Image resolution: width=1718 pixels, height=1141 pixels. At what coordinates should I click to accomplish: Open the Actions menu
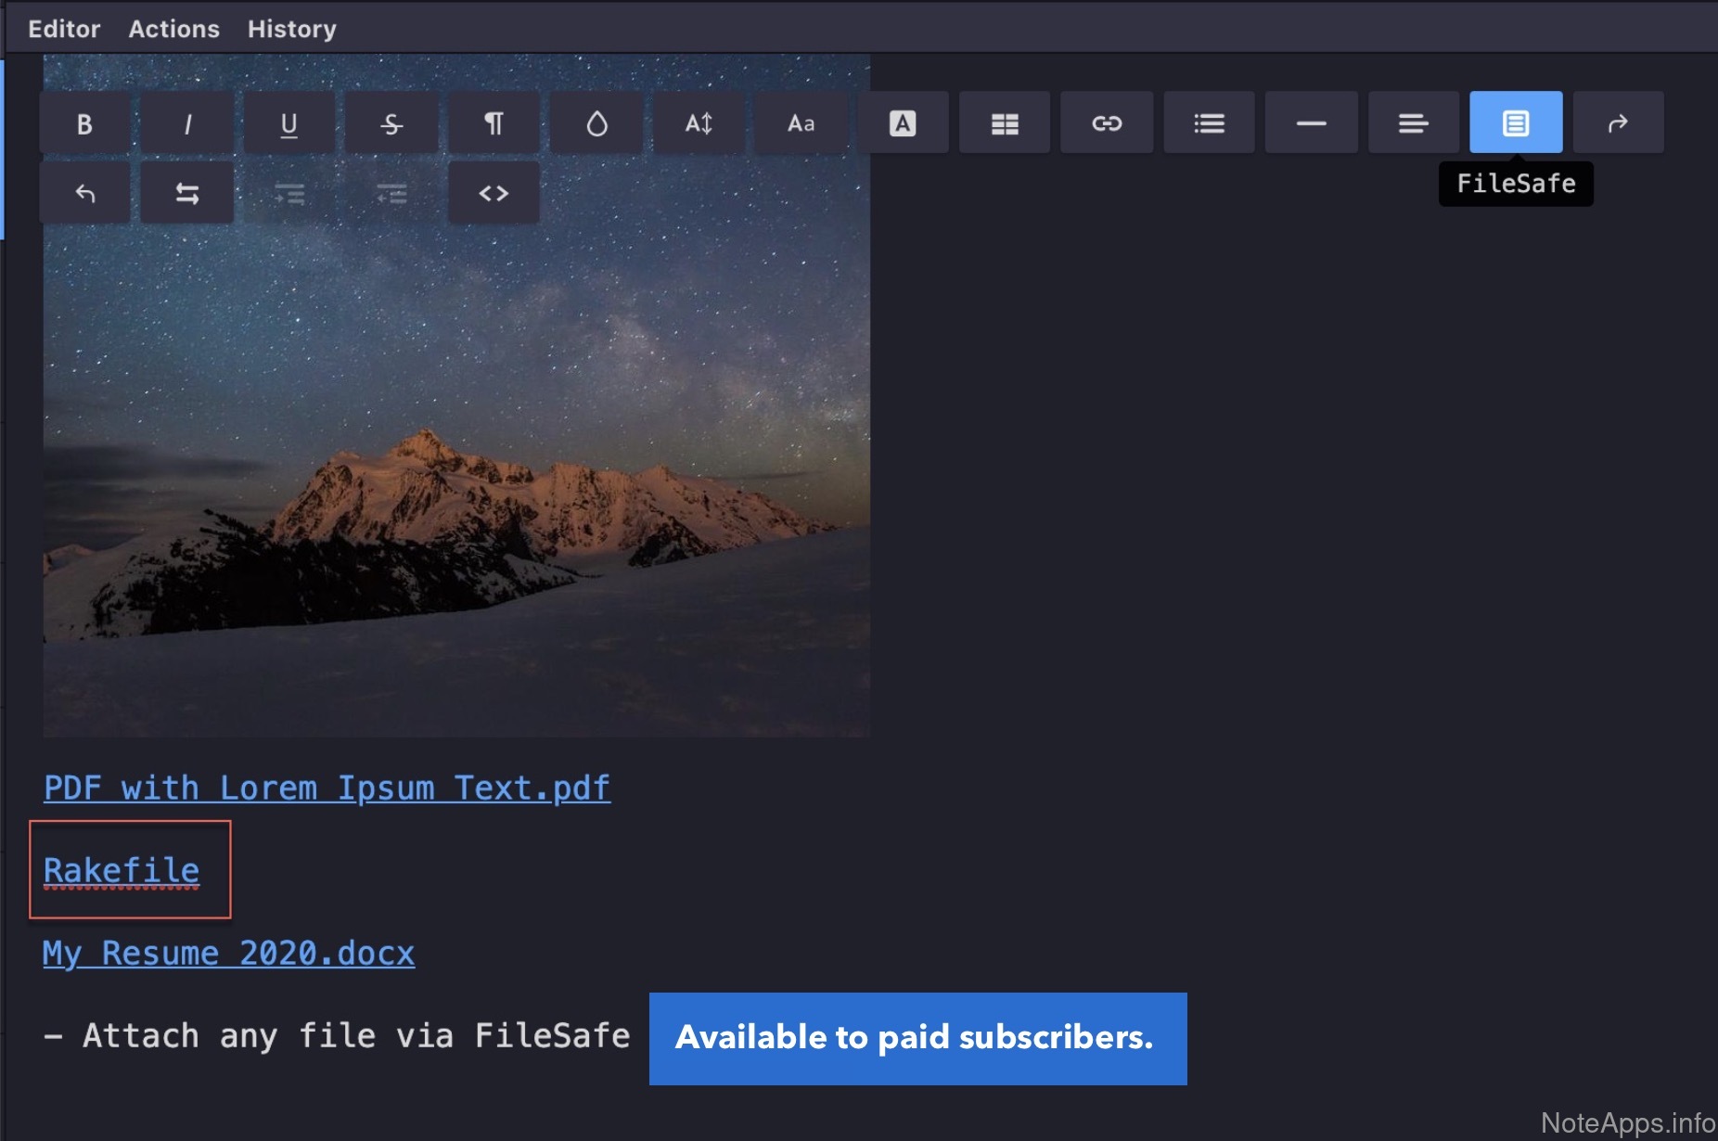[x=173, y=29]
